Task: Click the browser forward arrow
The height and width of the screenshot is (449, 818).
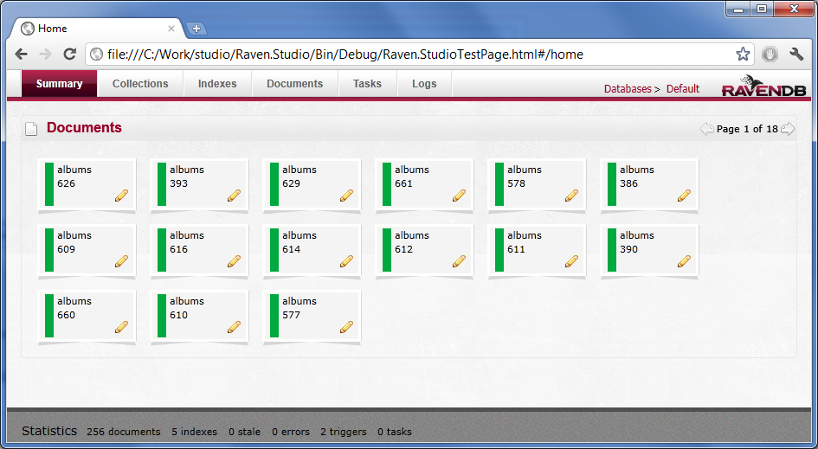Action: point(45,55)
